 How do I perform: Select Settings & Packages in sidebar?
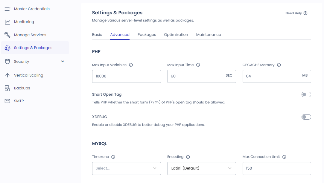[35, 48]
